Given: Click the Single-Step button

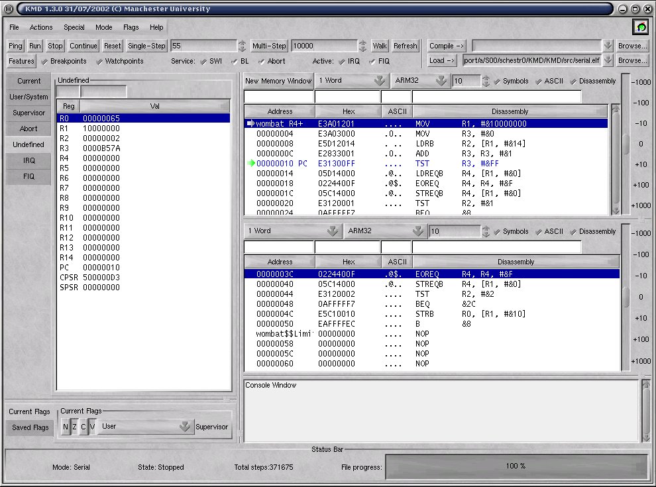Looking at the screenshot, I should pyautogui.click(x=146, y=46).
